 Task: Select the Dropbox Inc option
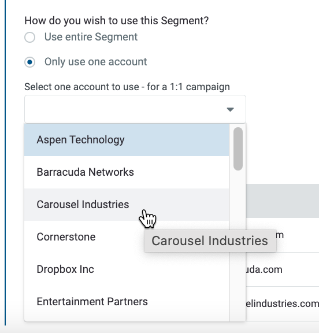click(127, 269)
